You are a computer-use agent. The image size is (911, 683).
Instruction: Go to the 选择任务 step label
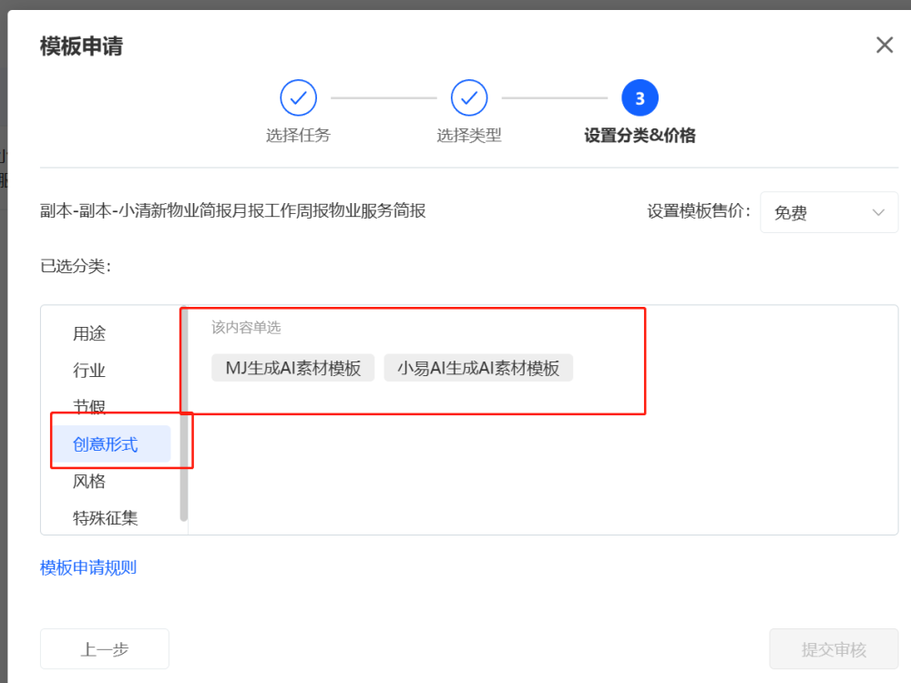298,136
